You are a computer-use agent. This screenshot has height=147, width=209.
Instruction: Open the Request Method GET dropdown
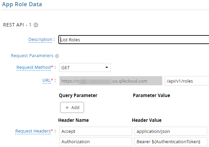[x=85, y=67]
